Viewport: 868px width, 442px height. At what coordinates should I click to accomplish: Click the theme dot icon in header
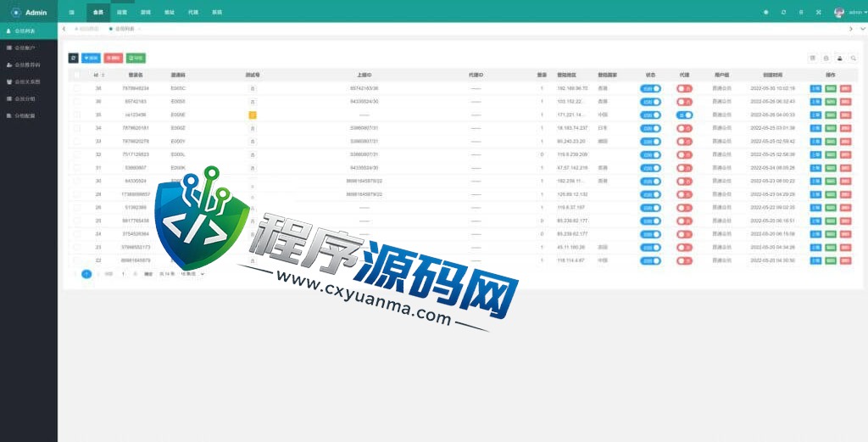(766, 12)
